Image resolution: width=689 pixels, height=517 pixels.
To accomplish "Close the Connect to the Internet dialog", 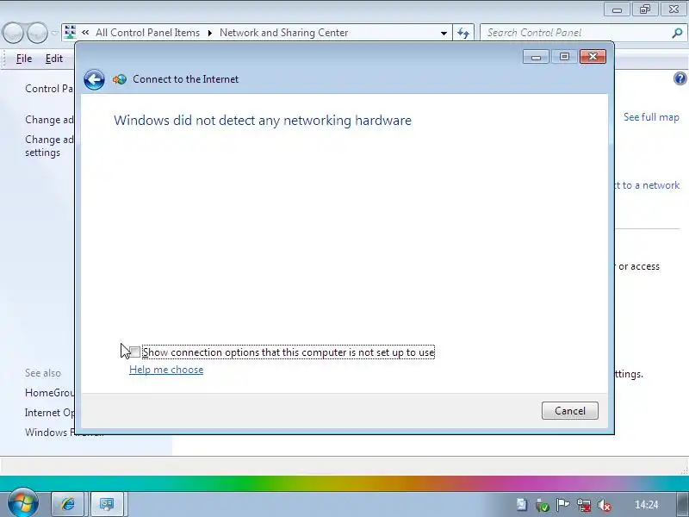I will click(593, 57).
